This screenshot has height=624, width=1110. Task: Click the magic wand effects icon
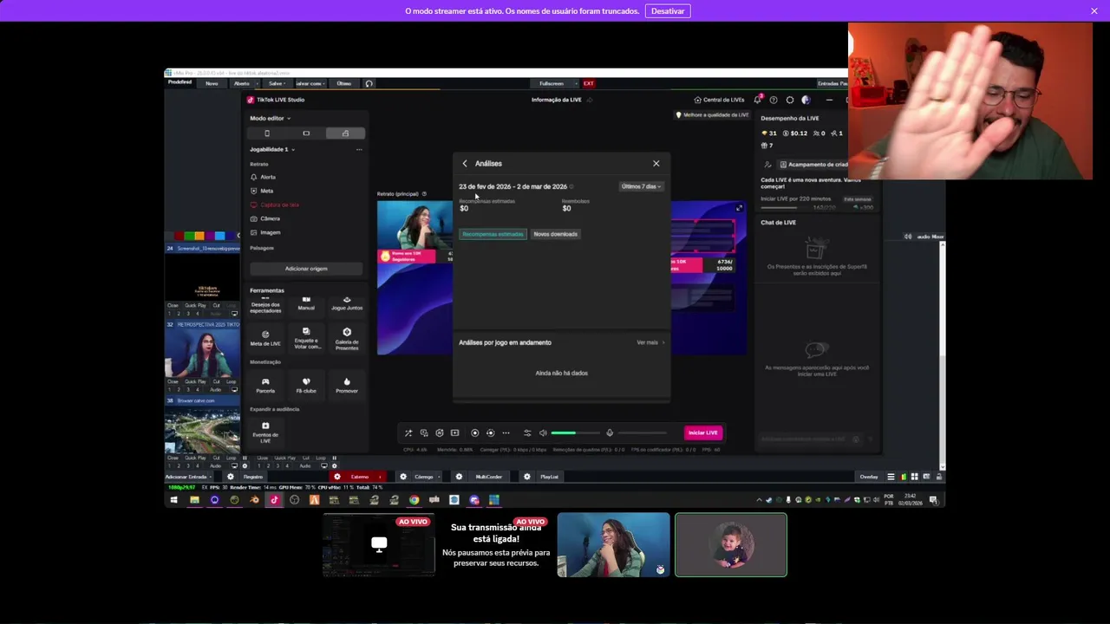(408, 433)
